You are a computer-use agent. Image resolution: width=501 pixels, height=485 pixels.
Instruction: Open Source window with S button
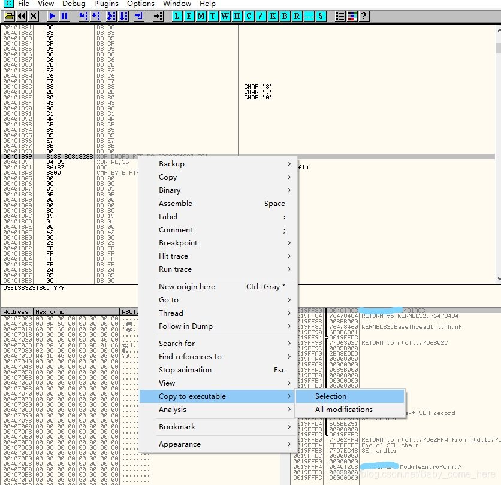(321, 16)
